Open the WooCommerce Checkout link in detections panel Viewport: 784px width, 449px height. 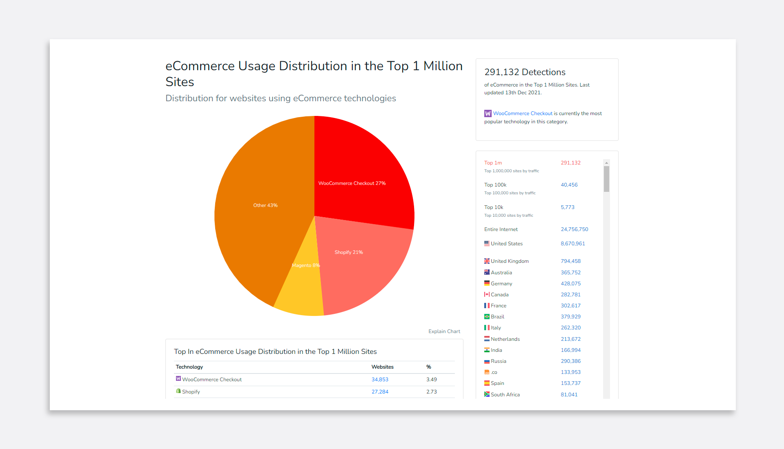[x=522, y=113]
